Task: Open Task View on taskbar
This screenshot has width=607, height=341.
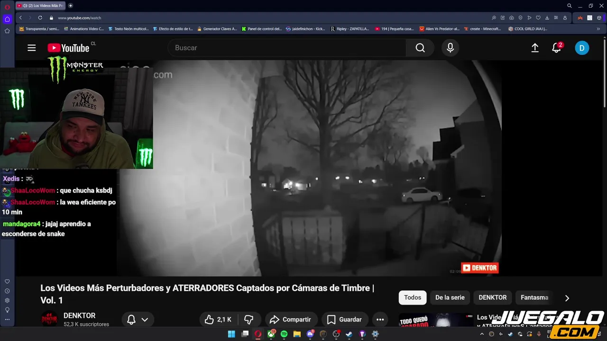Action: point(245,334)
